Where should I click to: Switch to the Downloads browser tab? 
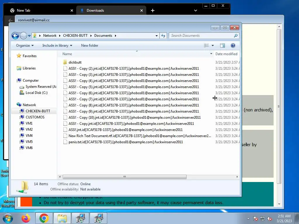(x=111, y=10)
